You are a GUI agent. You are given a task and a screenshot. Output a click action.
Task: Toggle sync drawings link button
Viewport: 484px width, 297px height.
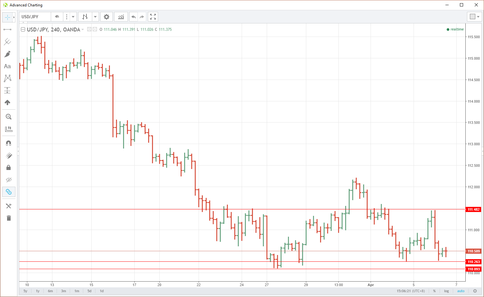pos(9,192)
